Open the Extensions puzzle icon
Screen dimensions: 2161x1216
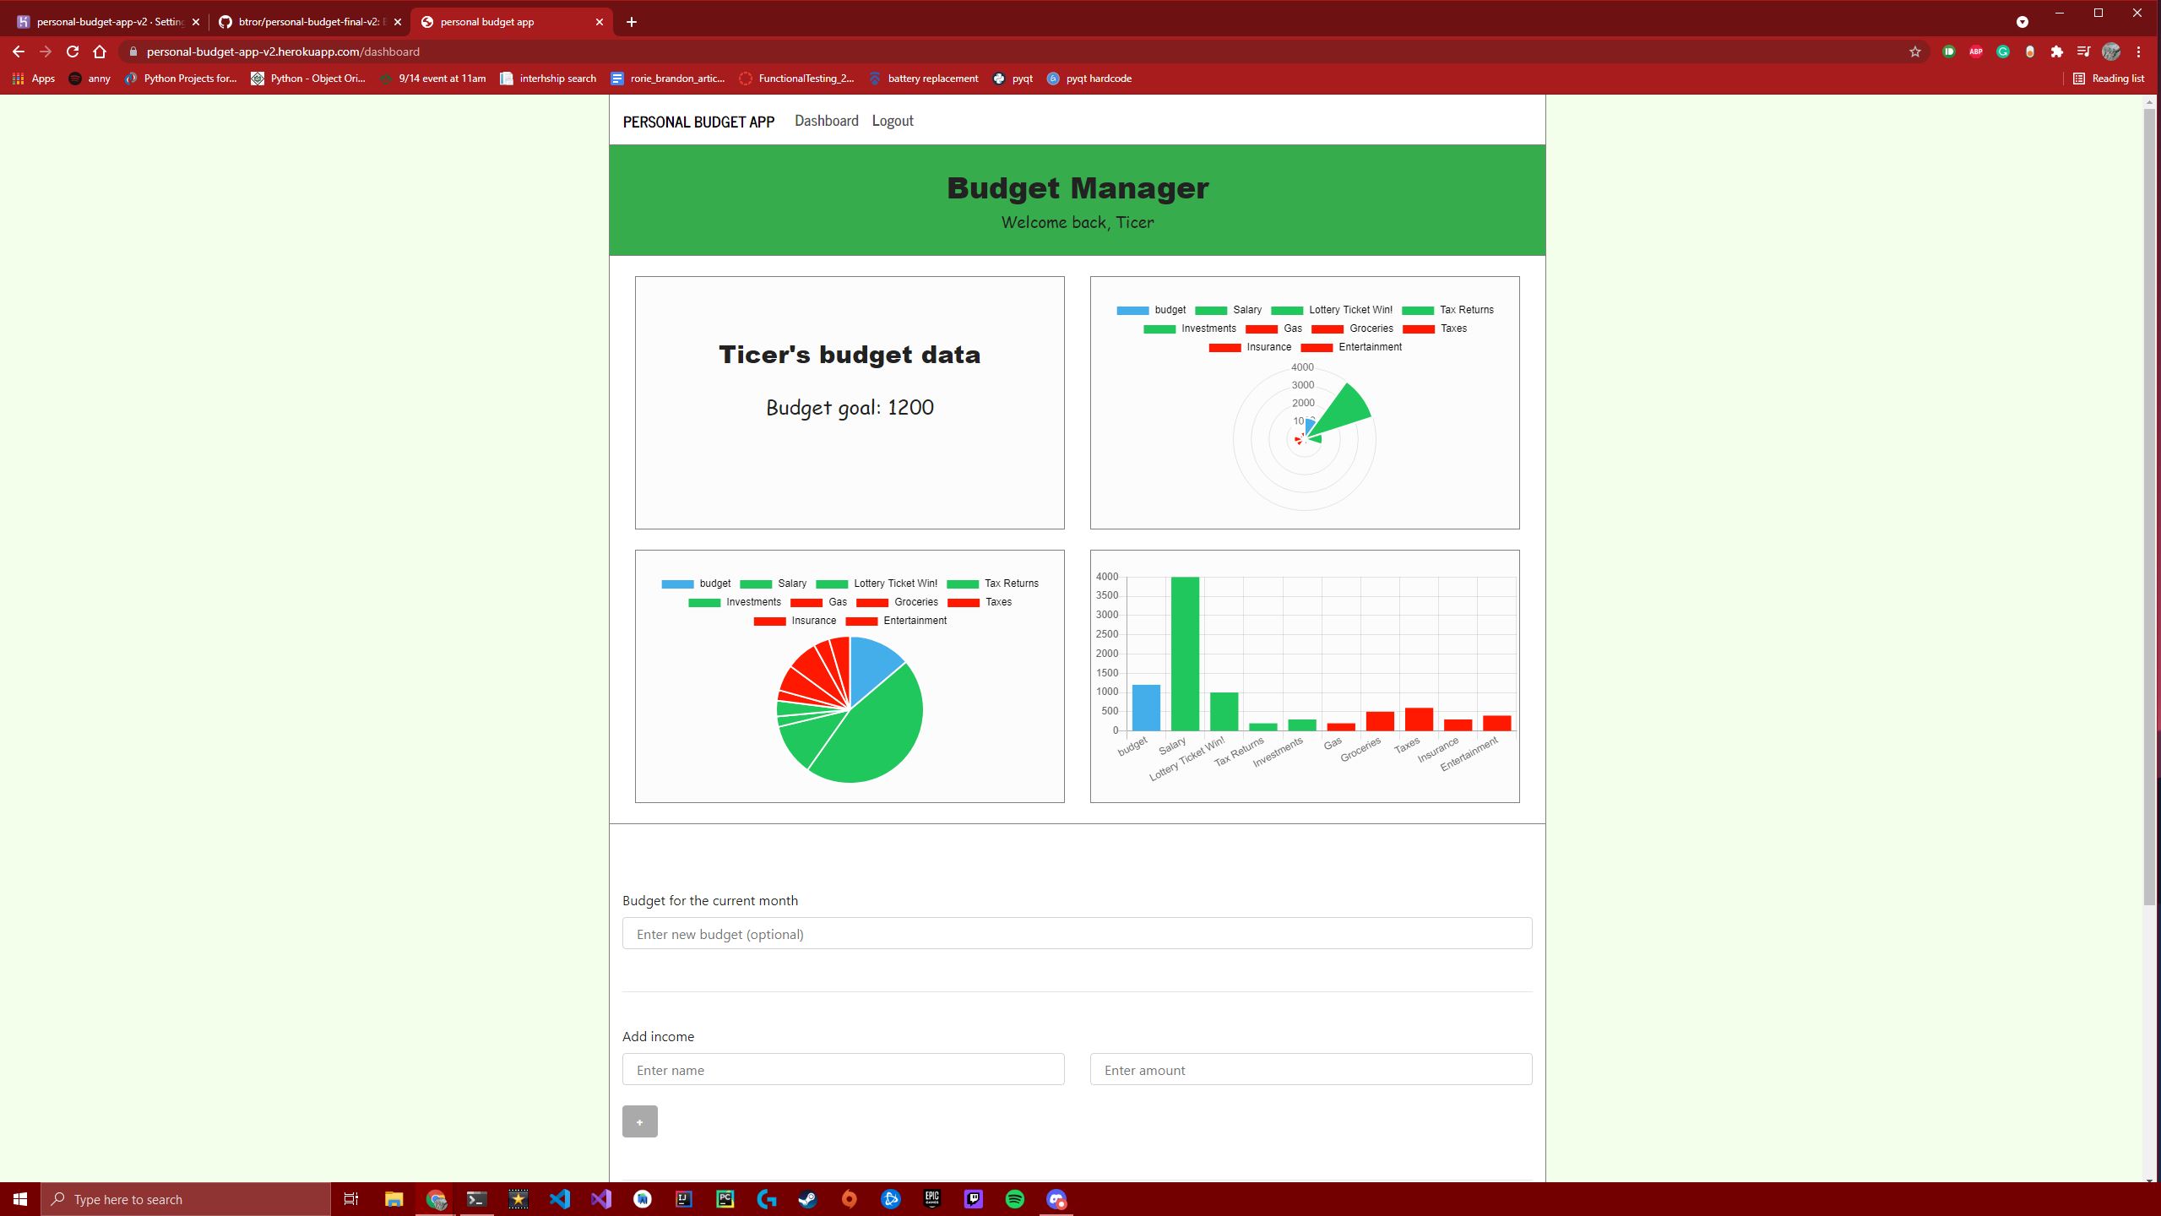tap(2056, 52)
